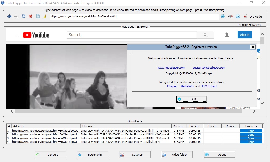Open Bookmarks
Screen dimensions: 270x162
(x=93, y=155)
